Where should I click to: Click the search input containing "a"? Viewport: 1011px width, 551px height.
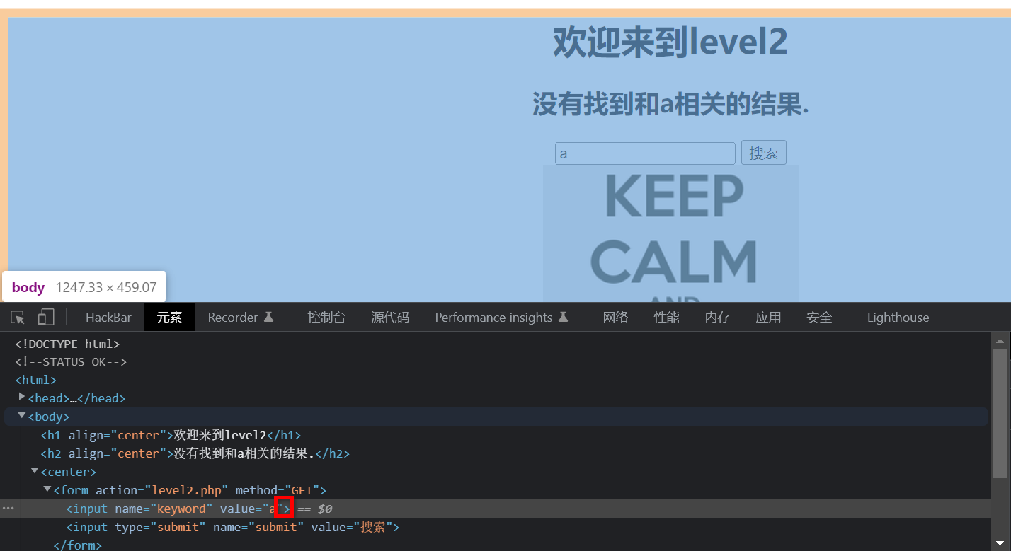[644, 153]
